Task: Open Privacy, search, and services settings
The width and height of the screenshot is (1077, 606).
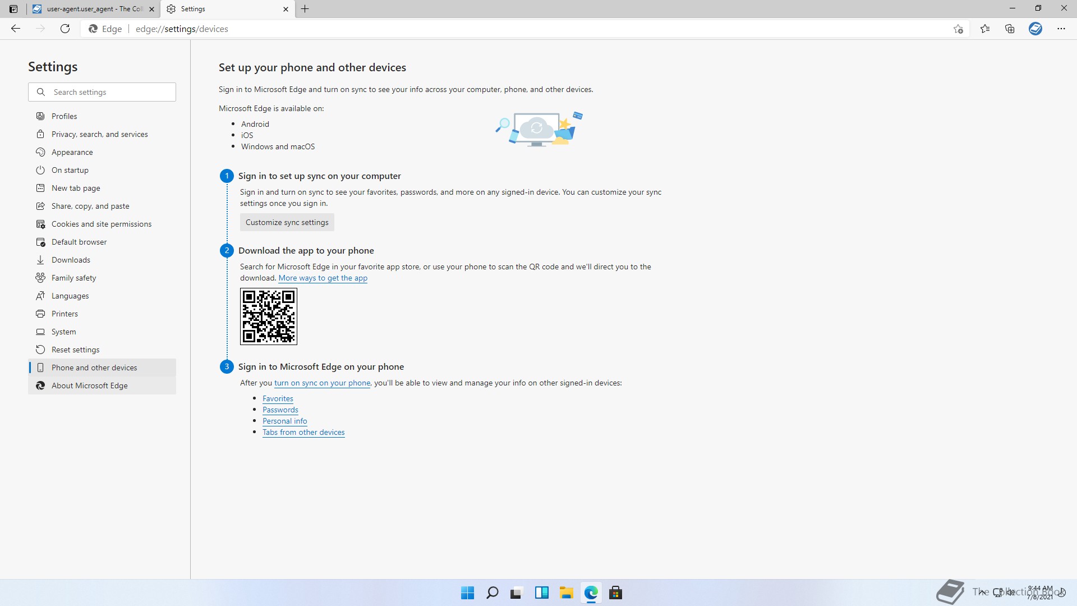Action: pyautogui.click(x=99, y=134)
